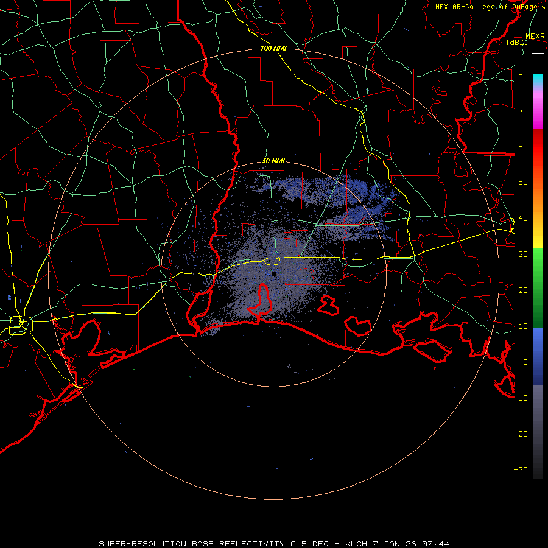
Task: Click the '100 NMI' range ring label
Action: point(273,48)
